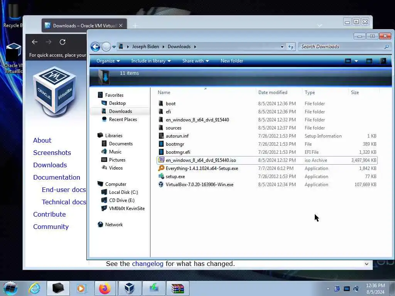Screen dimensions: 395x296
Task: Select the sources folder
Action: click(x=267, y=128)
